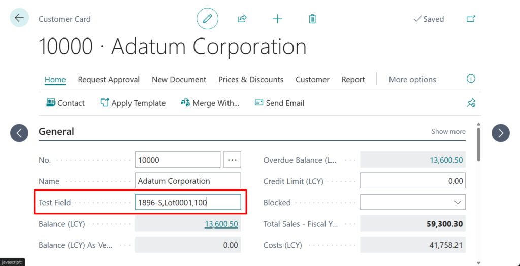
Task: Click Show more in General section
Action: click(448, 131)
